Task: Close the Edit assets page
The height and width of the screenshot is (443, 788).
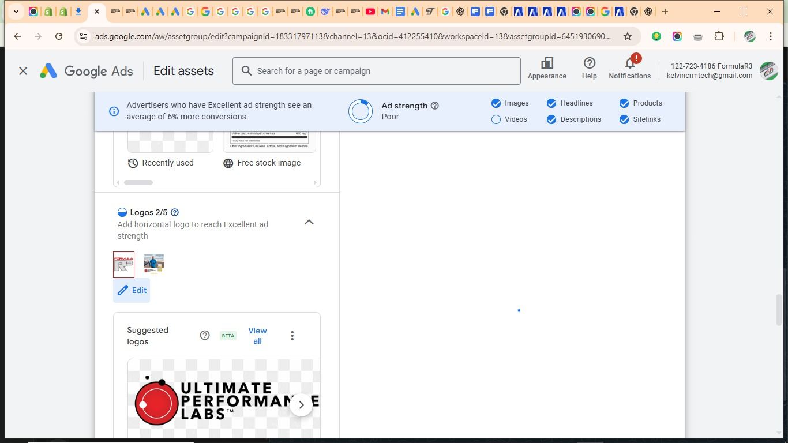Action: click(x=23, y=71)
